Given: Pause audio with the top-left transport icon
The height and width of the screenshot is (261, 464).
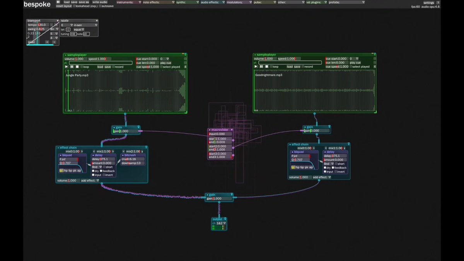Looking at the screenshot, I should point(58,2).
